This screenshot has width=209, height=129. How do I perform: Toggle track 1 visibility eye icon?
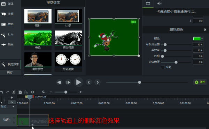pos(14,118)
